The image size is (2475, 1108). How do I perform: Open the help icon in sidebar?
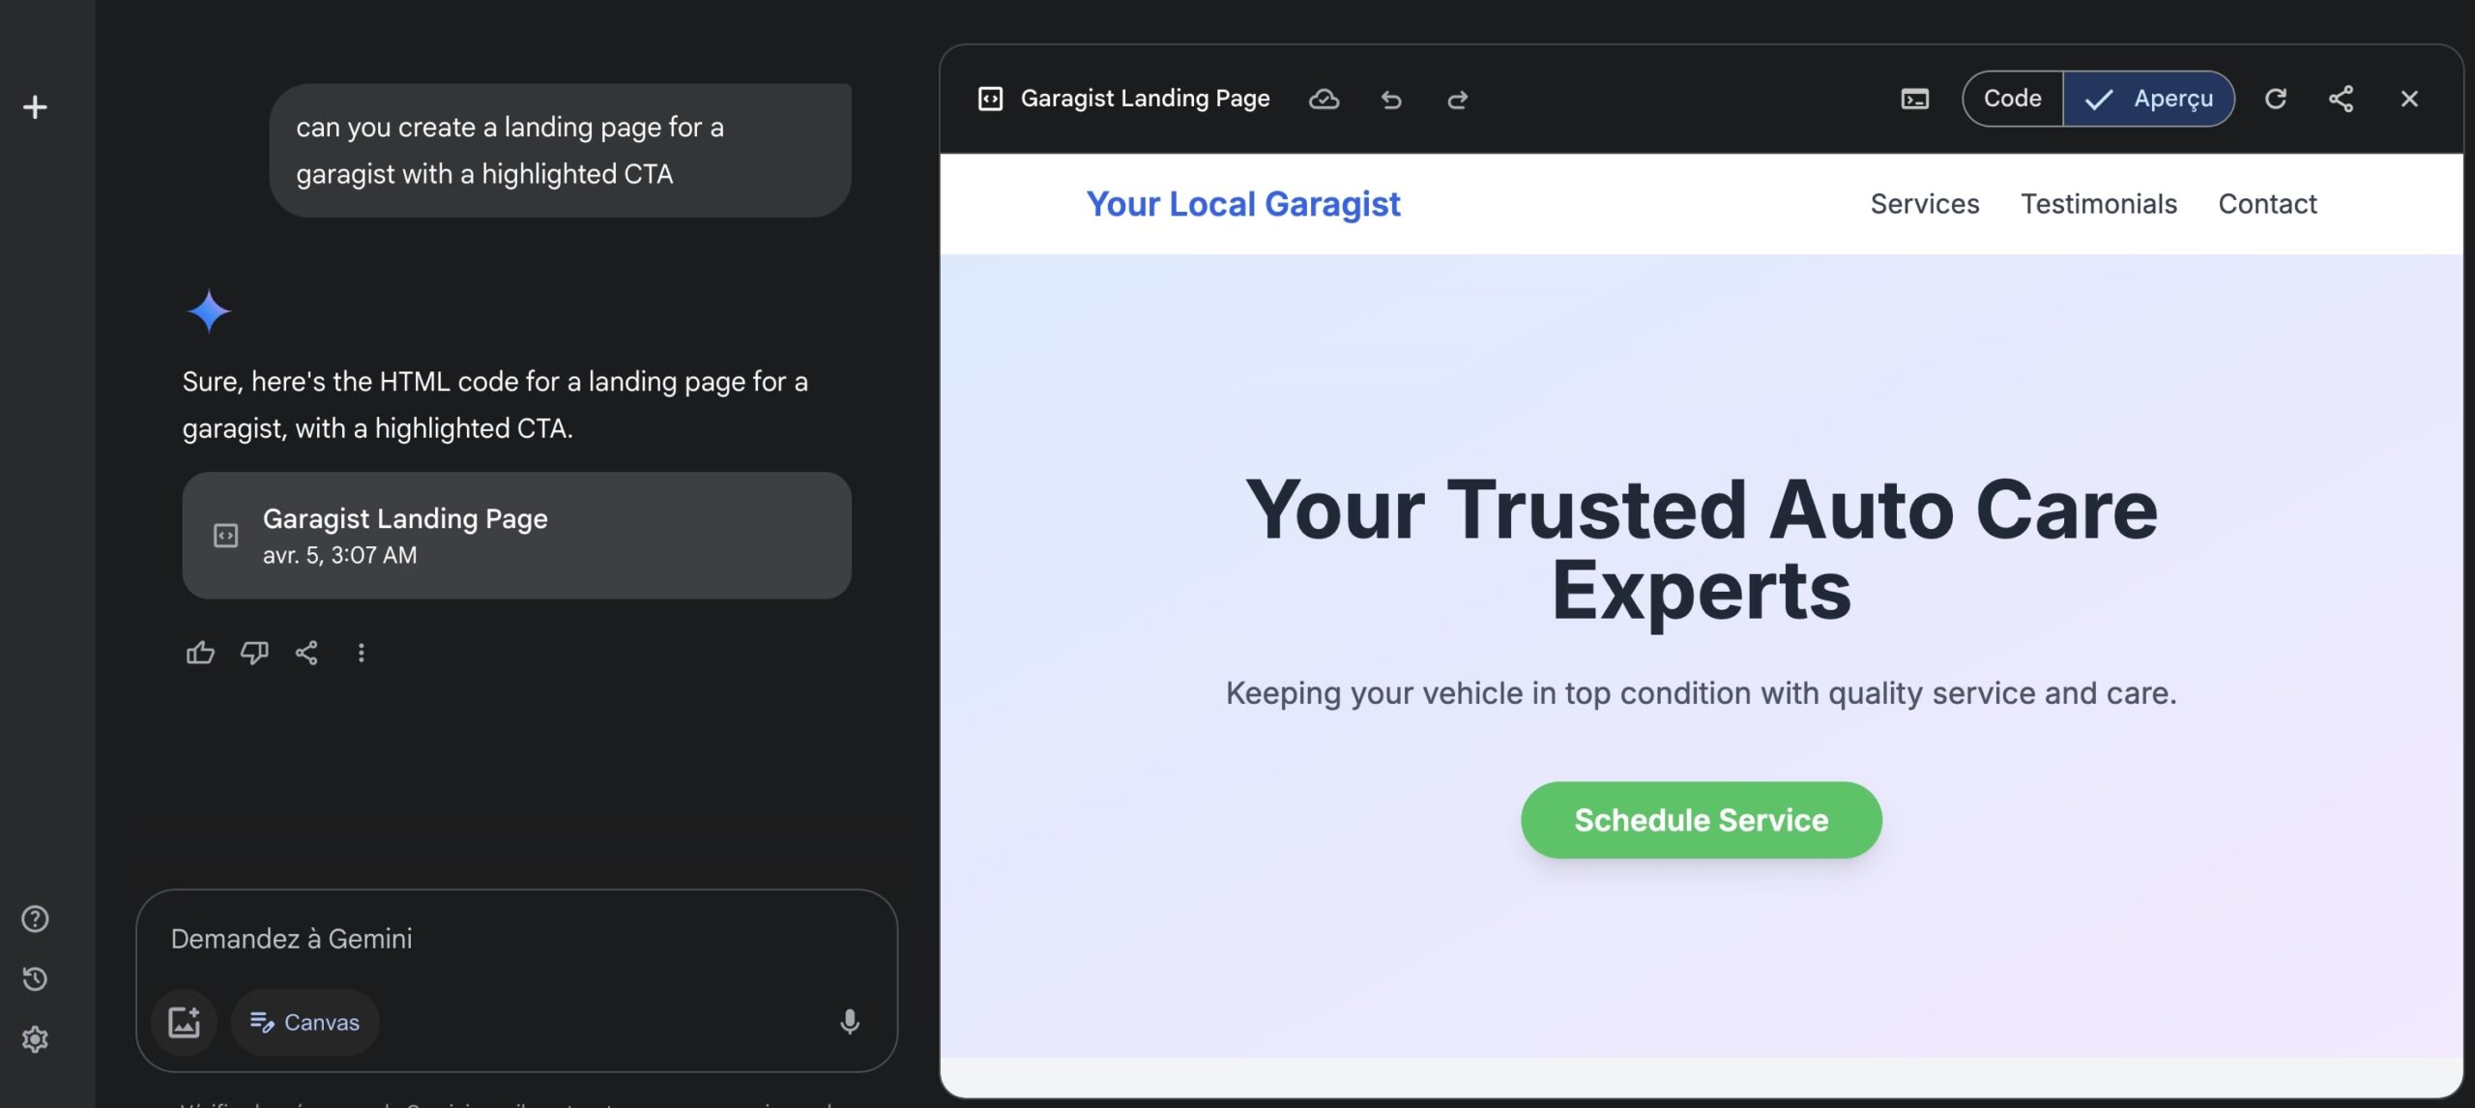pyautogui.click(x=35, y=918)
